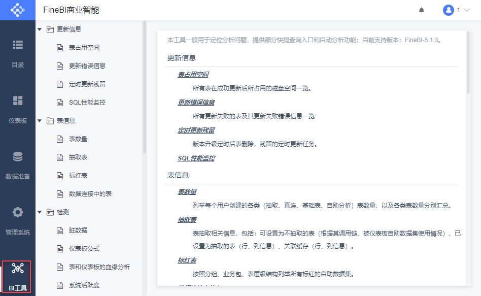Image resolution: width=481 pixels, height=296 pixels.
Task: Open 表占用空间 in the tree
Action: tap(84, 48)
